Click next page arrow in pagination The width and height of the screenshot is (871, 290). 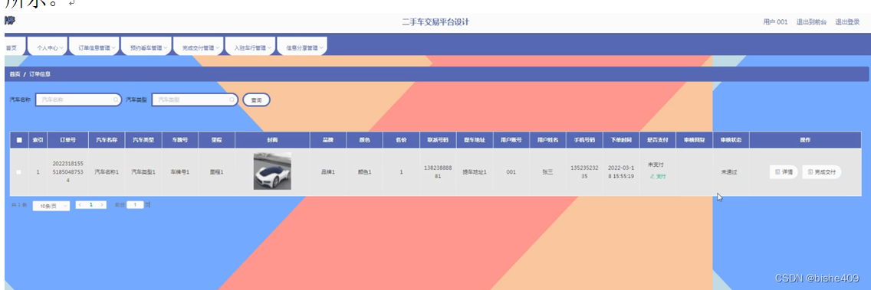coord(101,204)
